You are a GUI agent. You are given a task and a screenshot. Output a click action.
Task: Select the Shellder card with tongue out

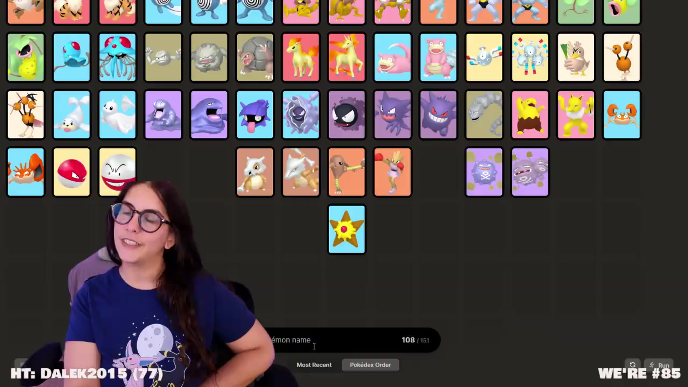pyautogui.click(x=255, y=115)
